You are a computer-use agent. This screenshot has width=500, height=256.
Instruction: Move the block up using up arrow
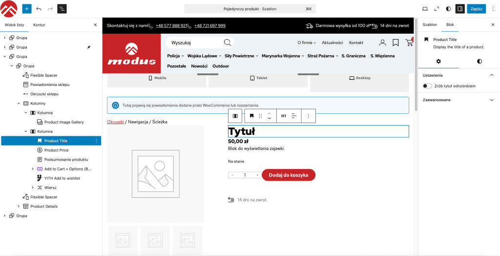click(x=269, y=113)
